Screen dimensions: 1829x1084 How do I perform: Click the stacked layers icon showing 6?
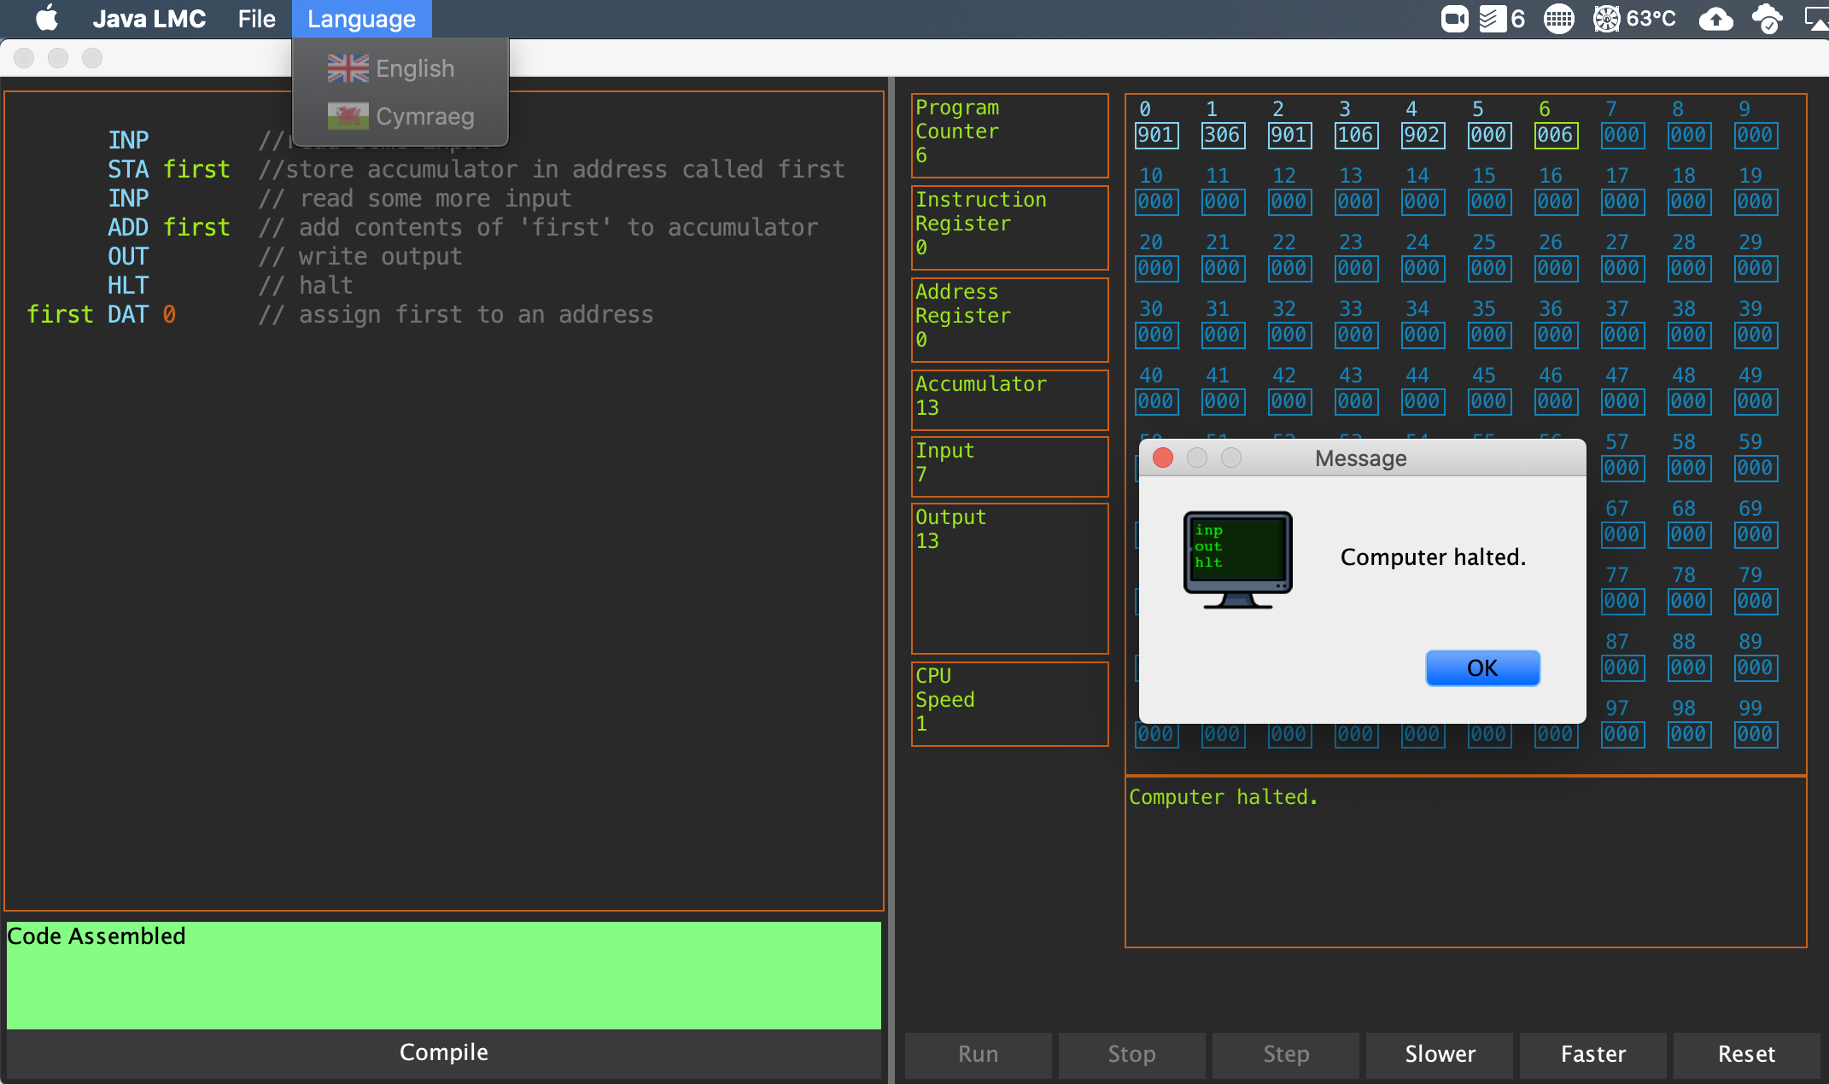coord(1492,18)
